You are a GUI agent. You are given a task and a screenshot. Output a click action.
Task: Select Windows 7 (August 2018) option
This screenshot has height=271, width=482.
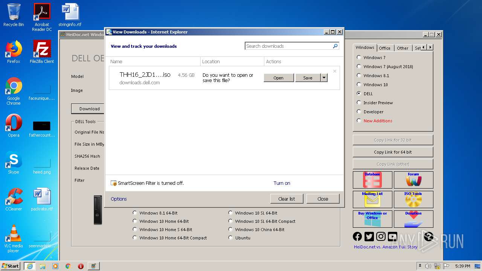point(359,66)
